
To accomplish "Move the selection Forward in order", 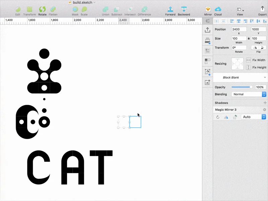I will (x=170, y=9).
